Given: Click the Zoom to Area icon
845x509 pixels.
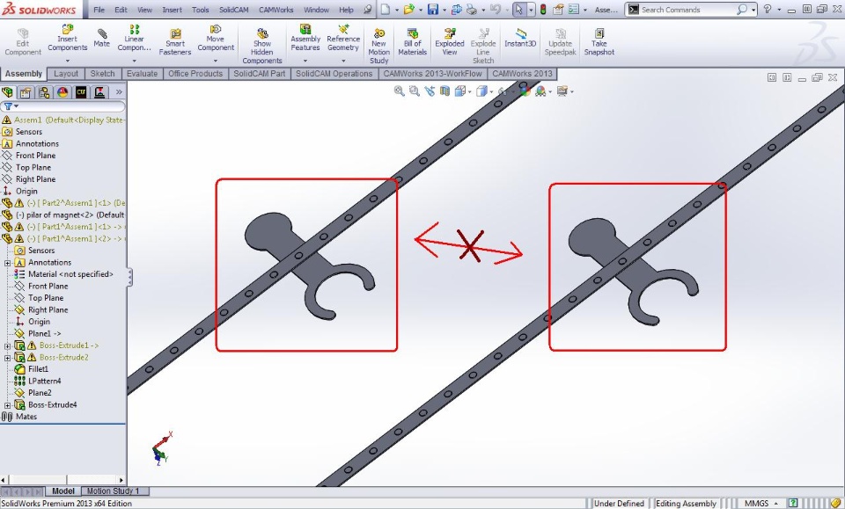Looking at the screenshot, I should click(414, 91).
